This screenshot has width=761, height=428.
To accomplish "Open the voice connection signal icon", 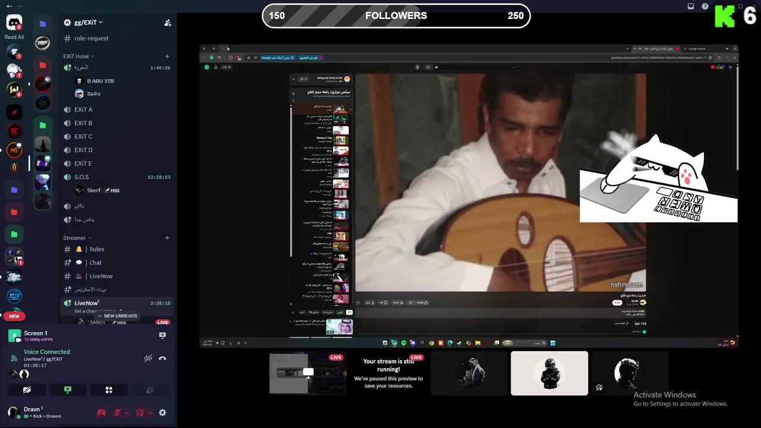I will click(x=14, y=359).
